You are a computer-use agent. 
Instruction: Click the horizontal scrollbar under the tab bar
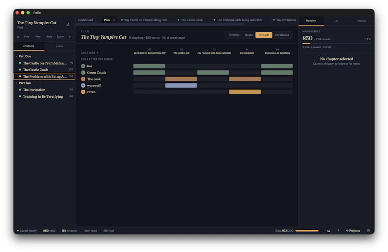160,25
